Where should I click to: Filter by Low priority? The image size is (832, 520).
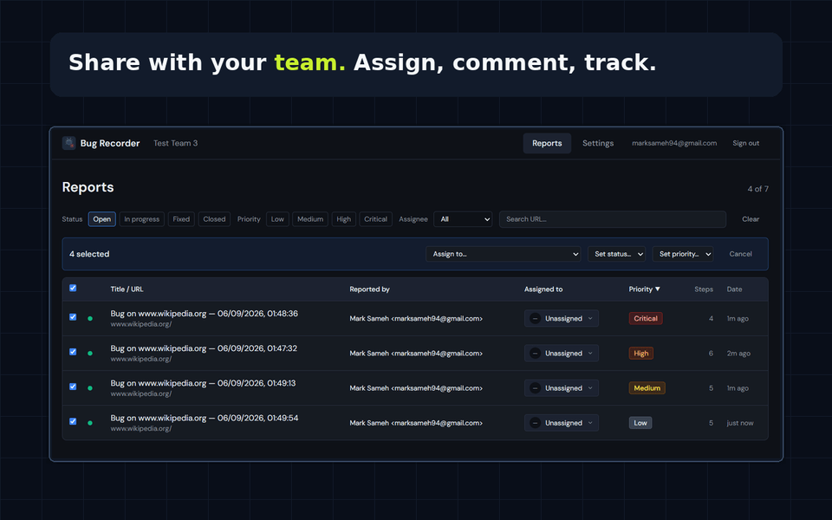pos(277,219)
